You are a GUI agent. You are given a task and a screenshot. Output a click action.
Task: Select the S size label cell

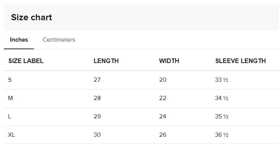pos(10,80)
